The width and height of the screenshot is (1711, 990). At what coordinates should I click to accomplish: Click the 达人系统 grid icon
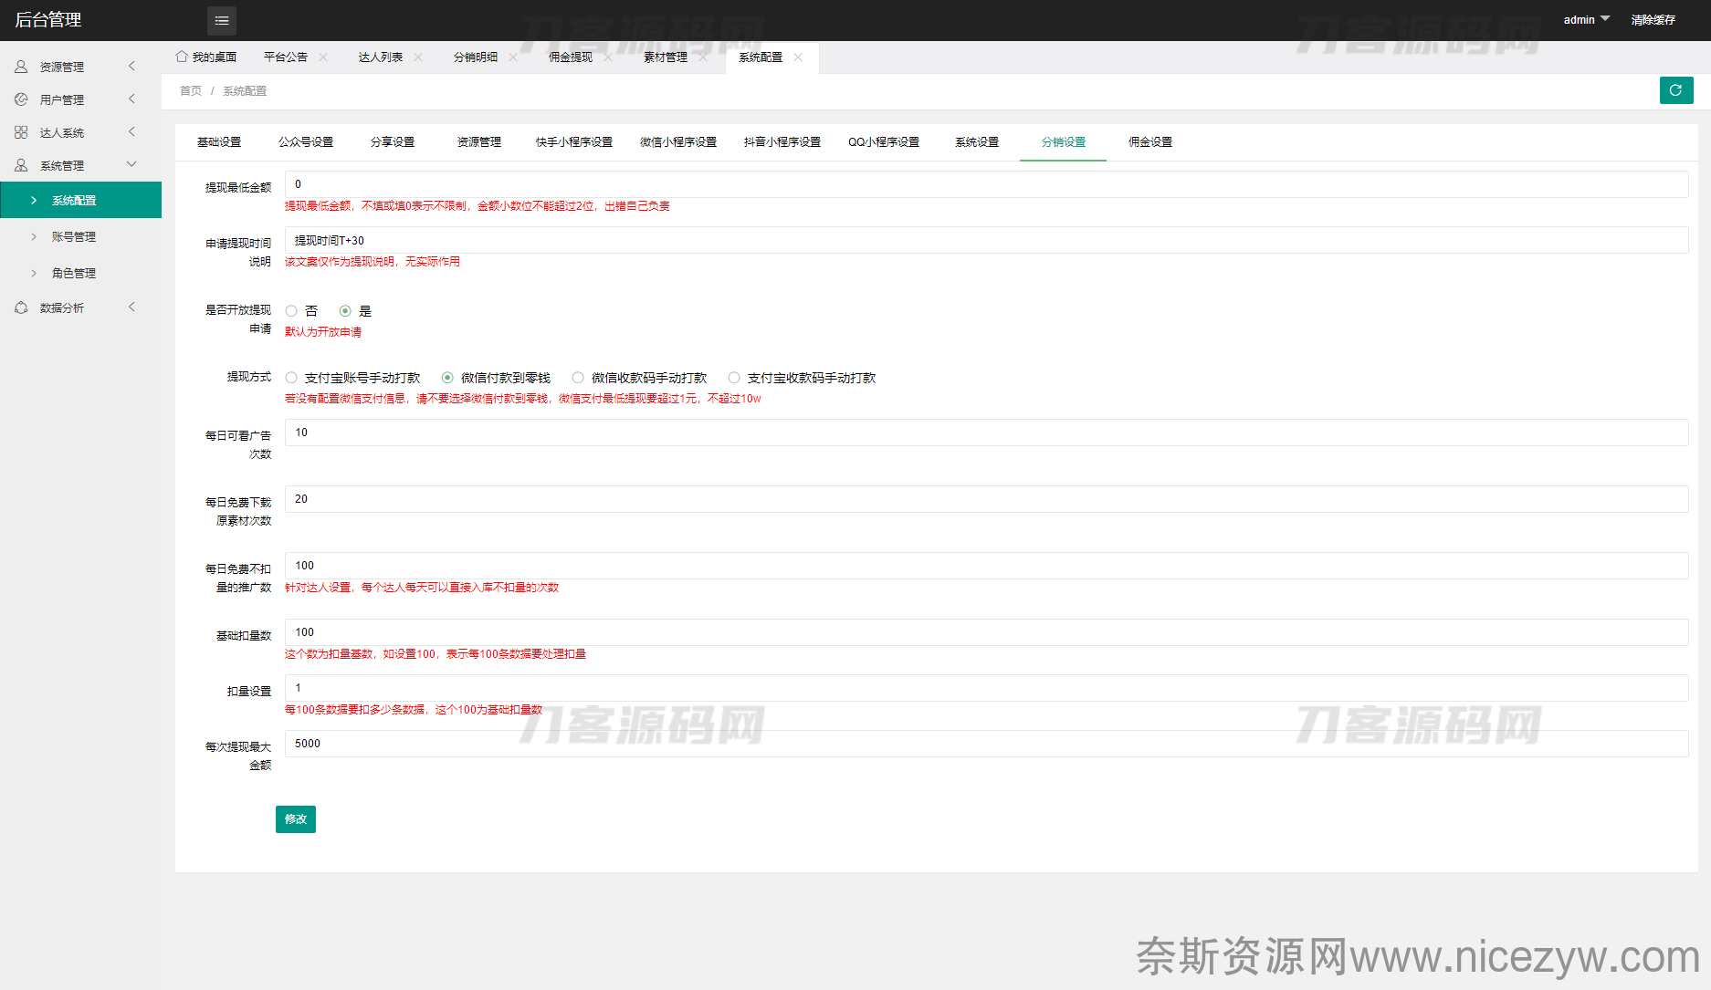(x=21, y=132)
